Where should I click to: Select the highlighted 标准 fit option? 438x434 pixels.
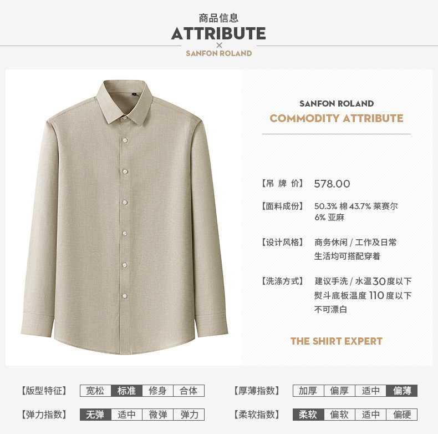126,391
